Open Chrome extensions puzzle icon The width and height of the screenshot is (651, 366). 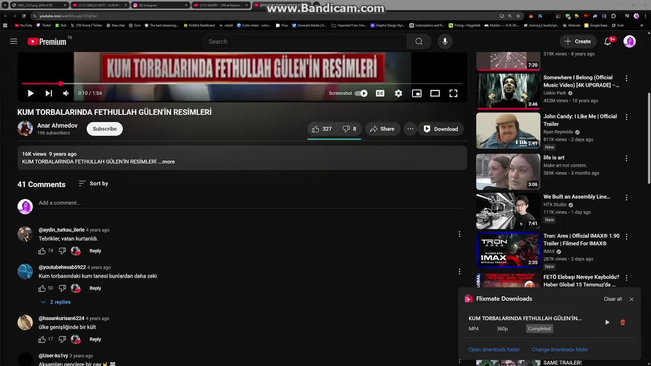pyautogui.click(x=613, y=16)
